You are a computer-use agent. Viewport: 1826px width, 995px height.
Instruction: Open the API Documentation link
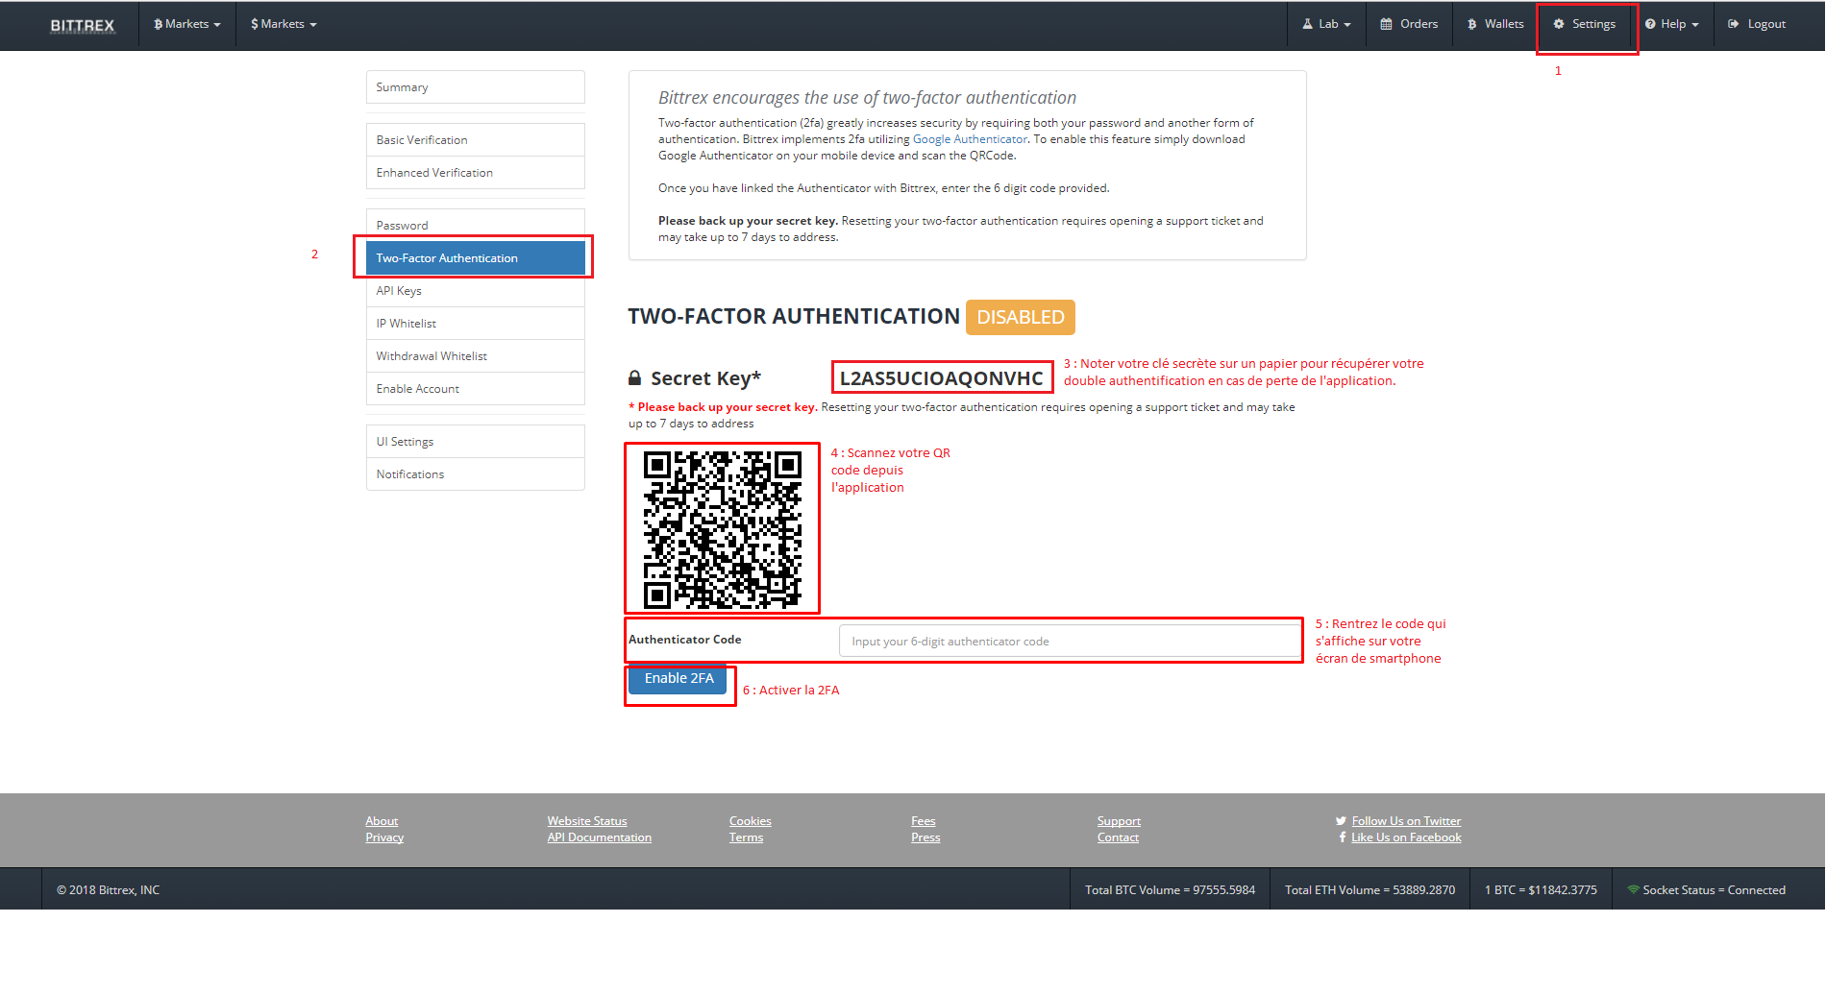[600, 837]
